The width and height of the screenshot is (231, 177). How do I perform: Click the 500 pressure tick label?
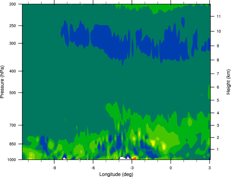(13, 93)
